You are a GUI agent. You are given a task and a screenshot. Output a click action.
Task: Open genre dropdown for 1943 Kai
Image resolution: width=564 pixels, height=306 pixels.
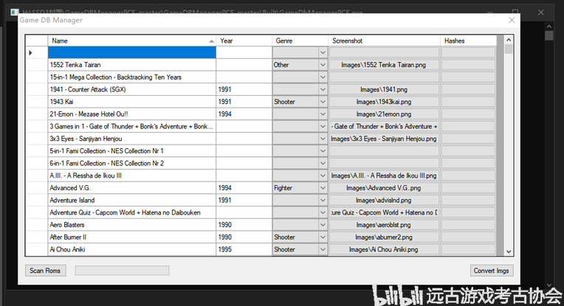[x=323, y=102]
